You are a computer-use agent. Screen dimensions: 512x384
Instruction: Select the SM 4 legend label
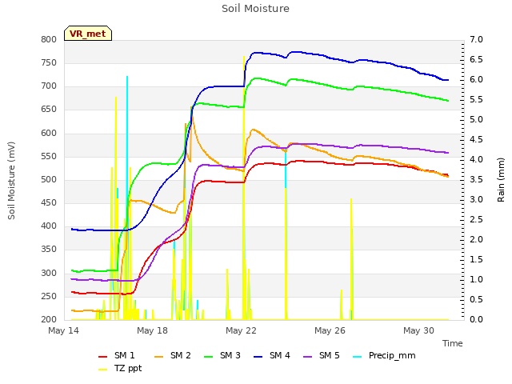coord(280,355)
